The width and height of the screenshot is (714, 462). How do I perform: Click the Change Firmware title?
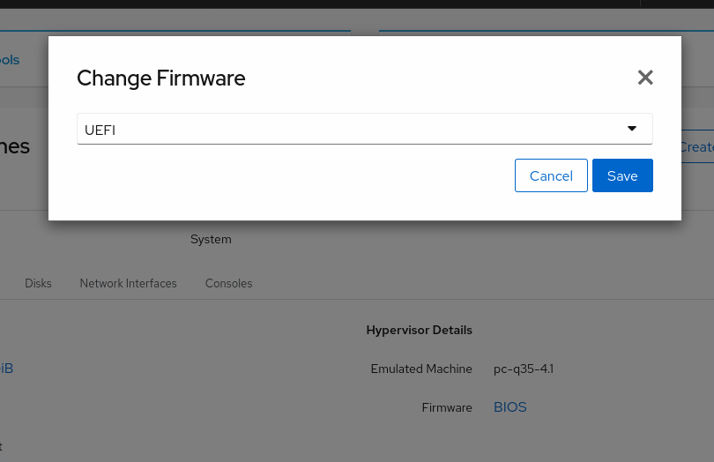click(160, 78)
